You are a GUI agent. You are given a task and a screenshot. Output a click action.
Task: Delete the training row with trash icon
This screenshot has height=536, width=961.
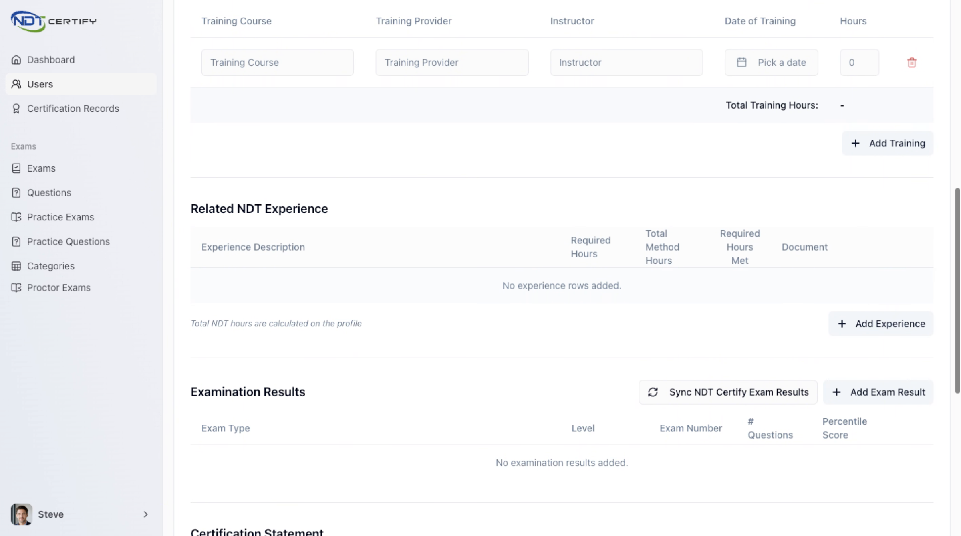(912, 63)
